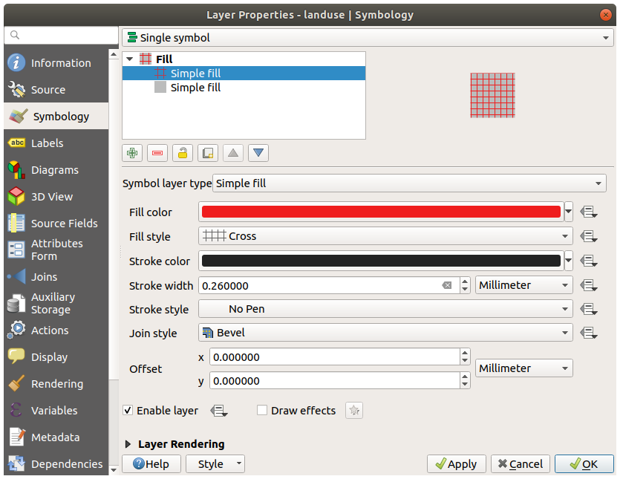Toggle the Enable layer checkbox
This screenshot has width=623, height=482.
[x=128, y=411]
